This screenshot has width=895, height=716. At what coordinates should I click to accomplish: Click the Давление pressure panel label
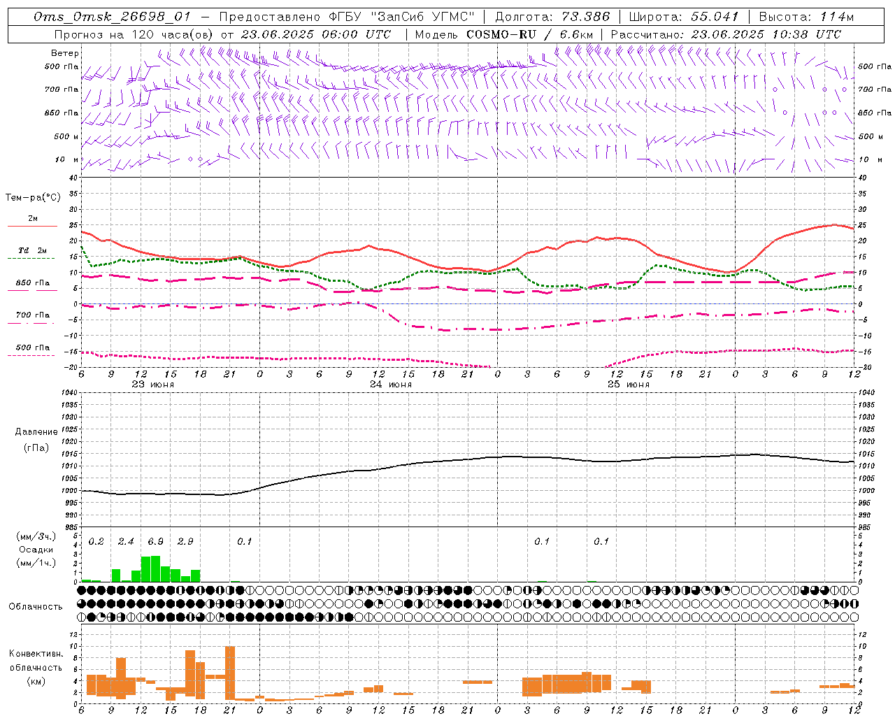(x=36, y=432)
